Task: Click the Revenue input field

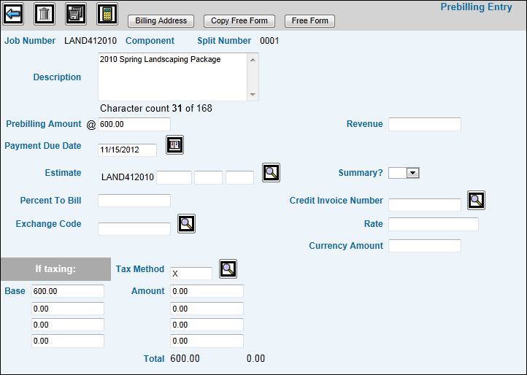Action: 425,124
